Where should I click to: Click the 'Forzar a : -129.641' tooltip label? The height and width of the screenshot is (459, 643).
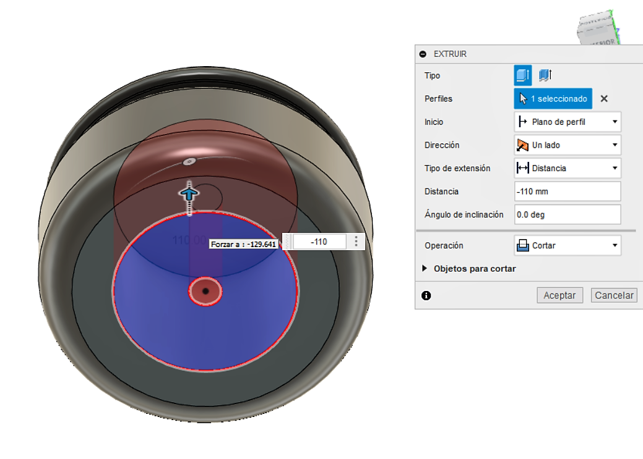tap(244, 245)
